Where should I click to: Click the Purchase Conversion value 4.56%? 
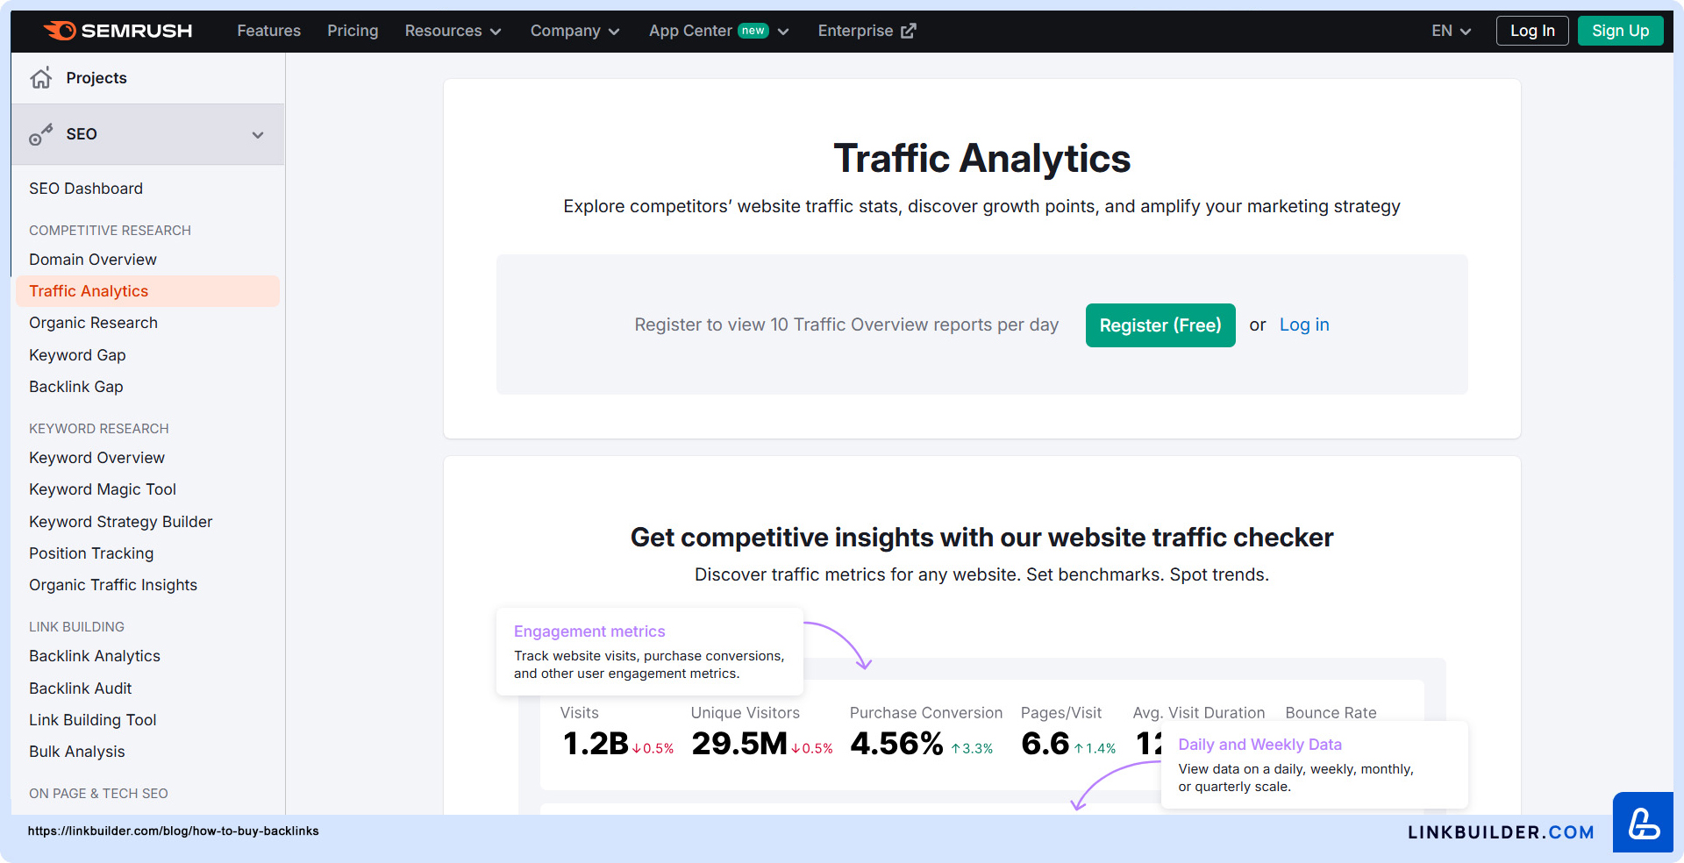(896, 744)
